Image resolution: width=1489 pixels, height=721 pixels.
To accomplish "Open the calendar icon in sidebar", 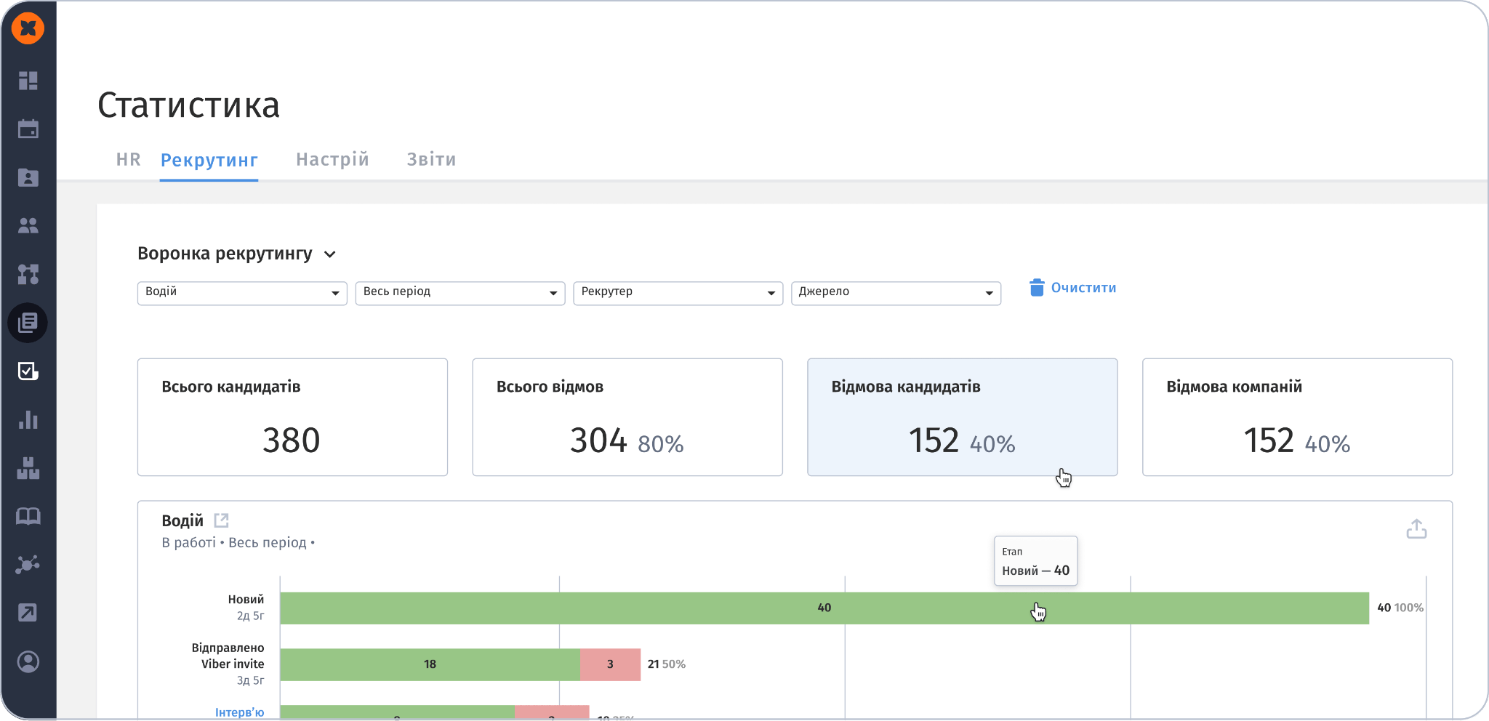I will [x=28, y=129].
